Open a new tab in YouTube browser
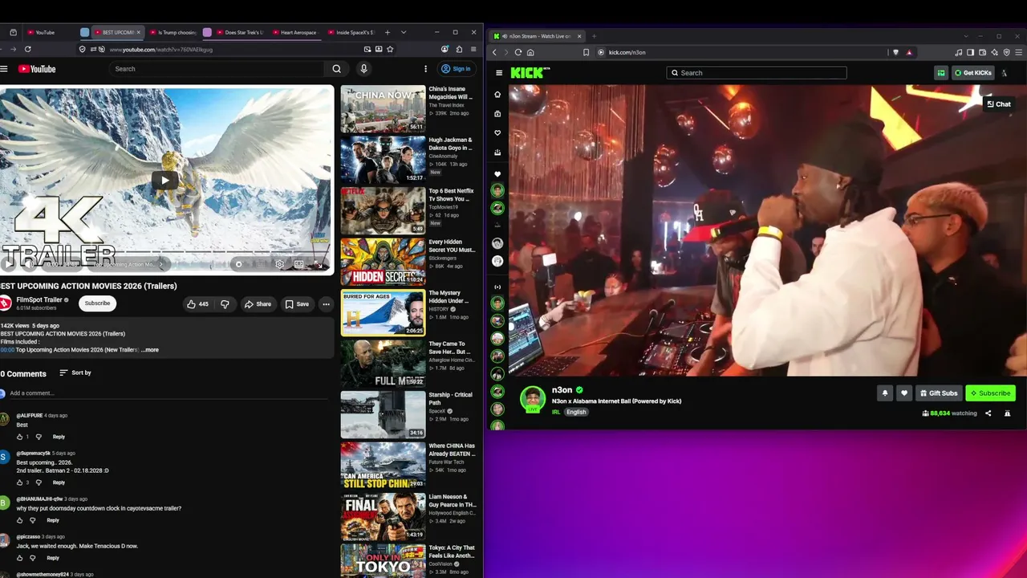 click(x=388, y=33)
